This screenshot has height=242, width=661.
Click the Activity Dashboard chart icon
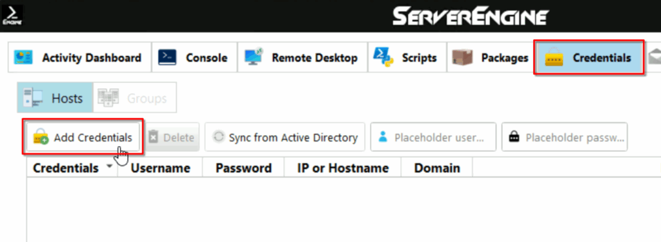tap(23, 57)
